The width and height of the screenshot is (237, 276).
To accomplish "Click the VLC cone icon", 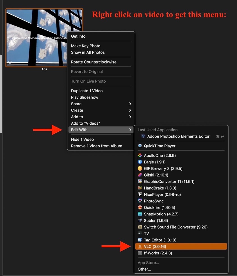I will pyautogui.click(x=140, y=247).
